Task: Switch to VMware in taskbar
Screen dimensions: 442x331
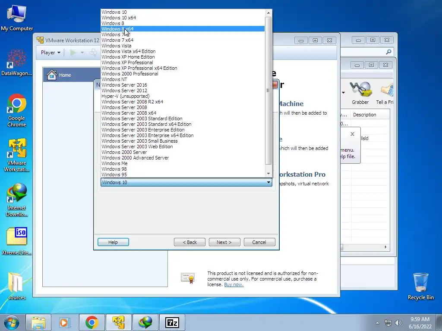Action: click(119, 322)
